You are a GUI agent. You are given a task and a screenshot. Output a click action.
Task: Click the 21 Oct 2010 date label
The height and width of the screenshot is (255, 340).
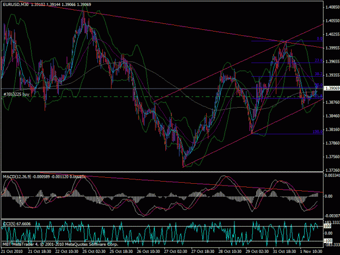pyautogui.click(x=12, y=252)
